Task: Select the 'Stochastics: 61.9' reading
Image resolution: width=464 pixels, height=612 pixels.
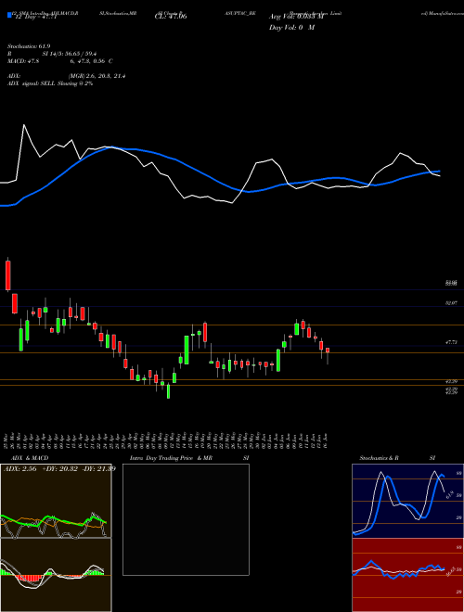Action: [29, 46]
